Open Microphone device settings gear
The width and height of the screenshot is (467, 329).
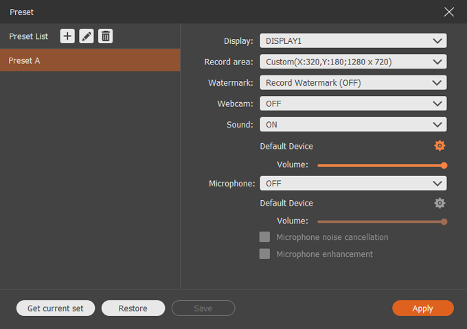(440, 203)
